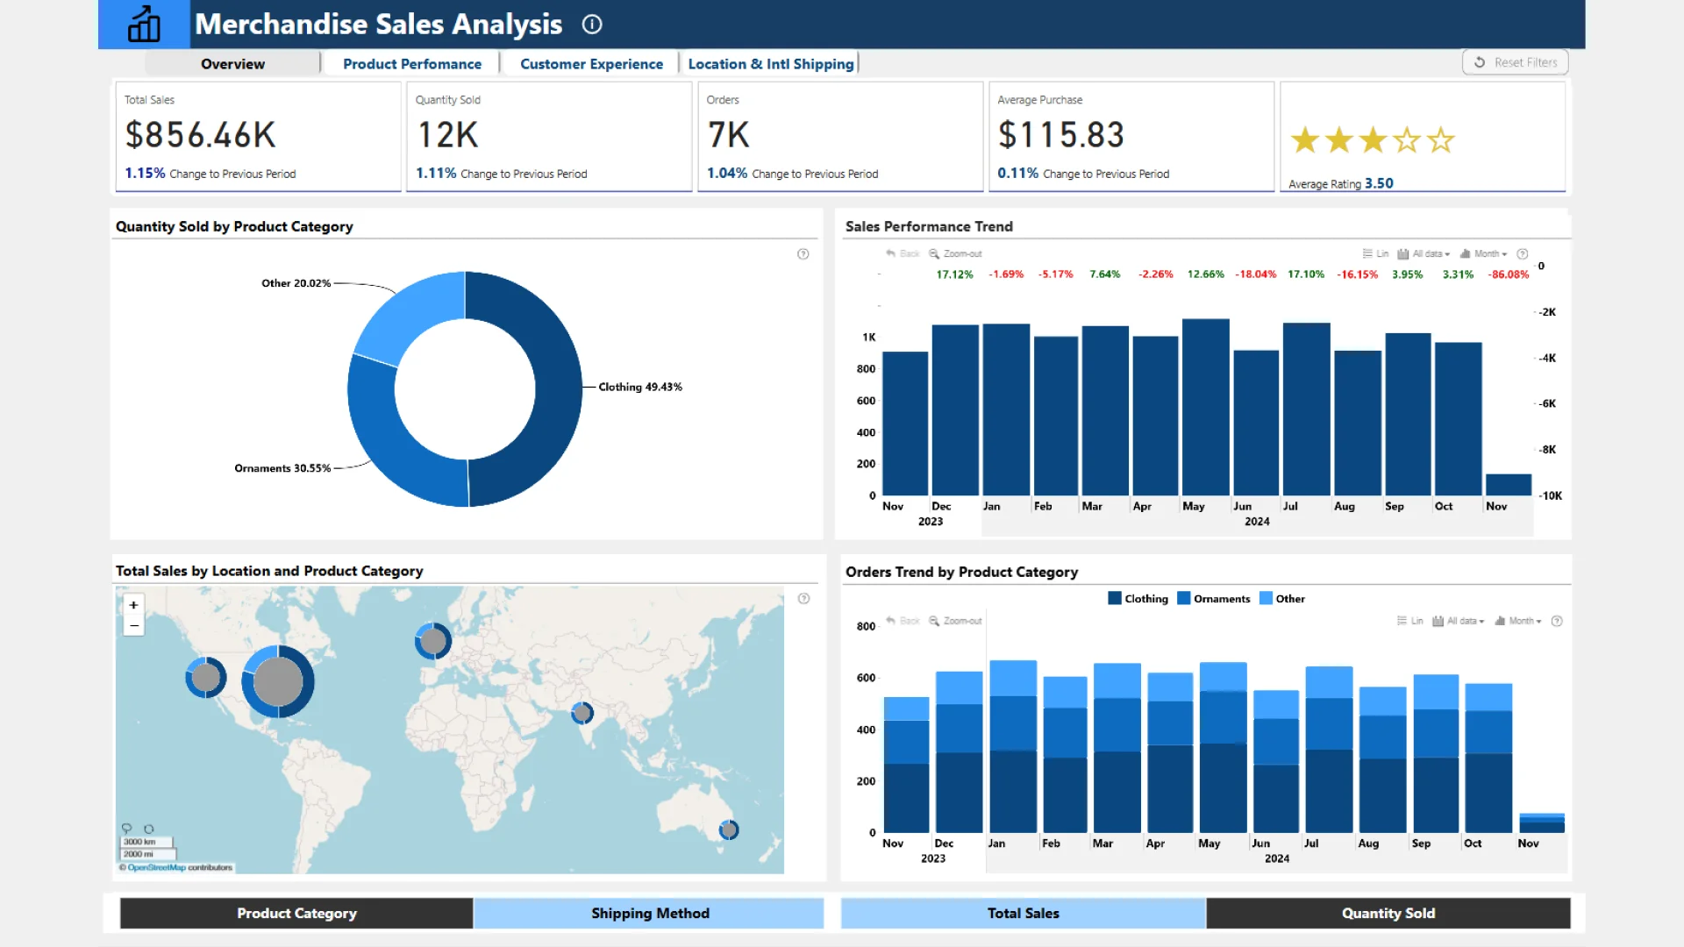Click last small Nov bar in Sales Trend

[x=1509, y=485]
